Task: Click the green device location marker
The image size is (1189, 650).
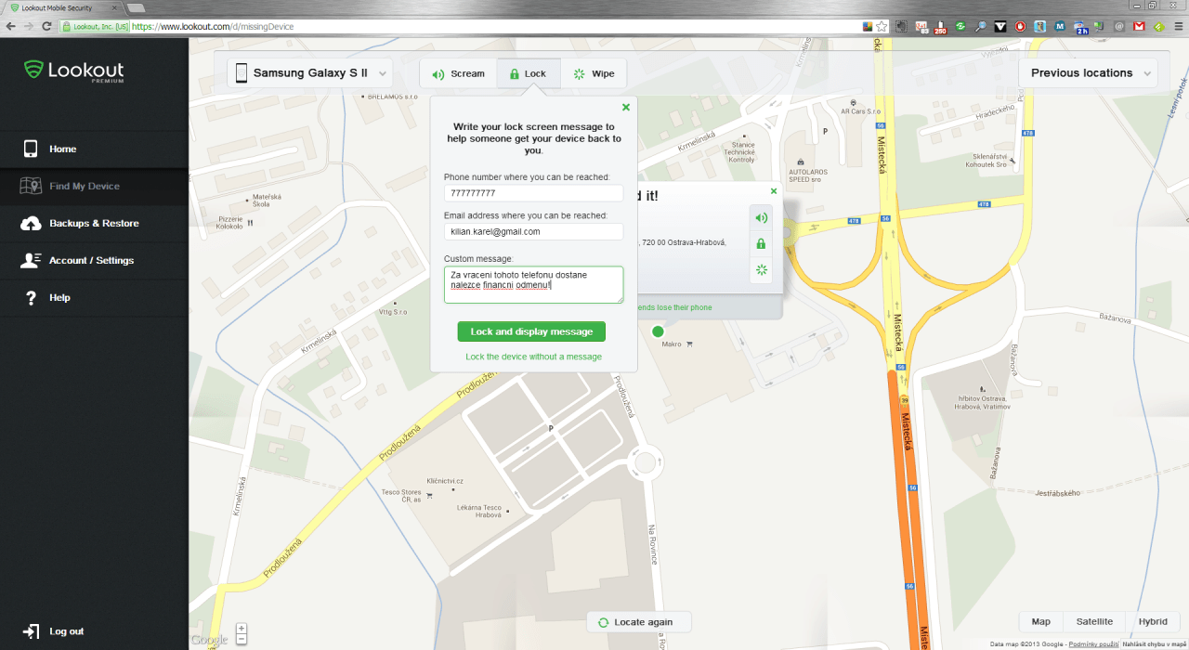Action: [659, 331]
